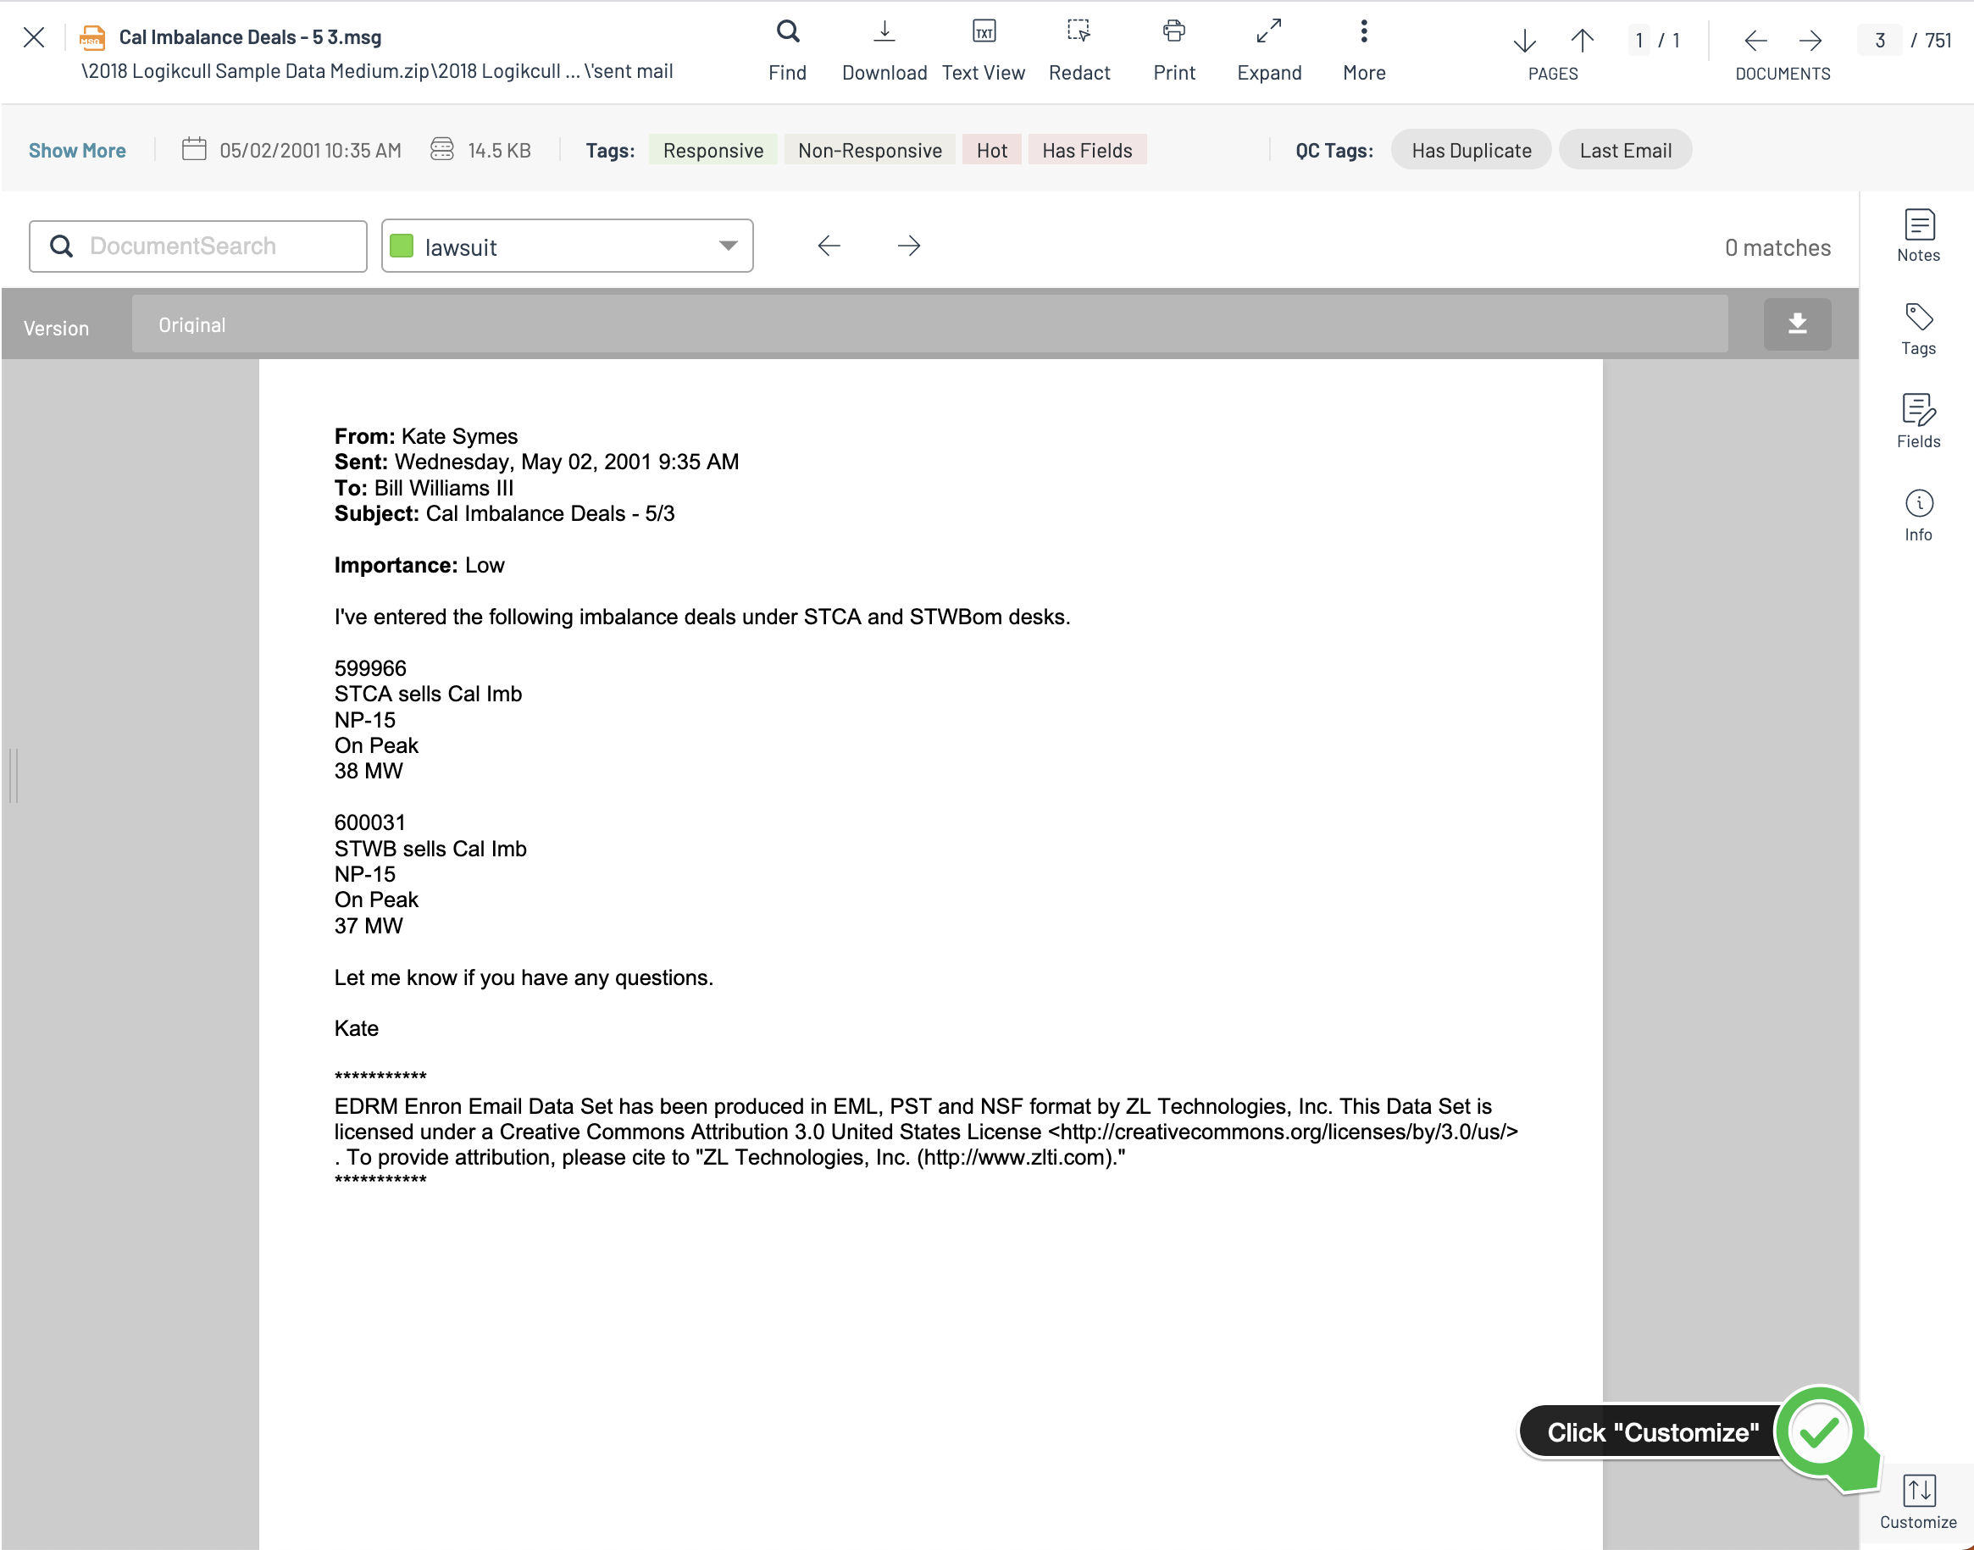Click Show More metadata link
This screenshot has height=1550, width=1974.
coord(77,151)
